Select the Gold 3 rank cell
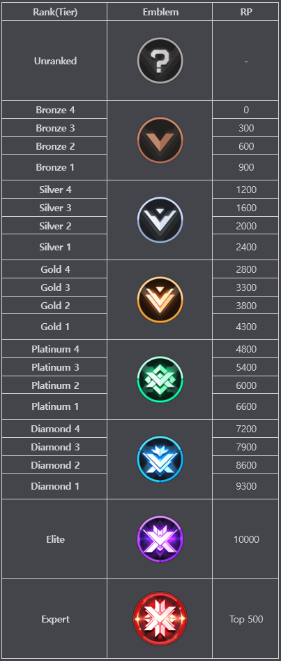Image resolution: width=281 pixels, height=661 pixels. [x=55, y=287]
